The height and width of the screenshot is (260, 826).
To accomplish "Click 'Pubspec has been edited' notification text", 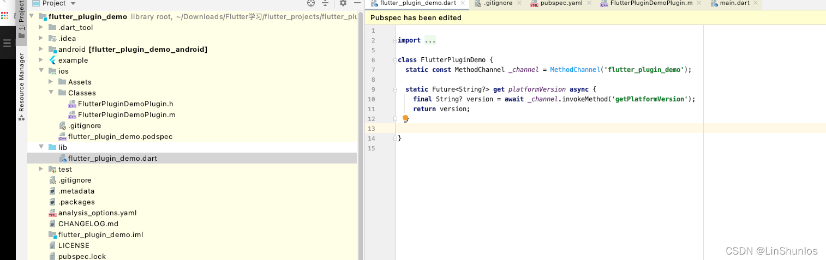I will click(416, 17).
